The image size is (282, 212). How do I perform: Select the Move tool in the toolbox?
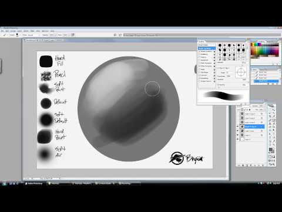(274, 110)
